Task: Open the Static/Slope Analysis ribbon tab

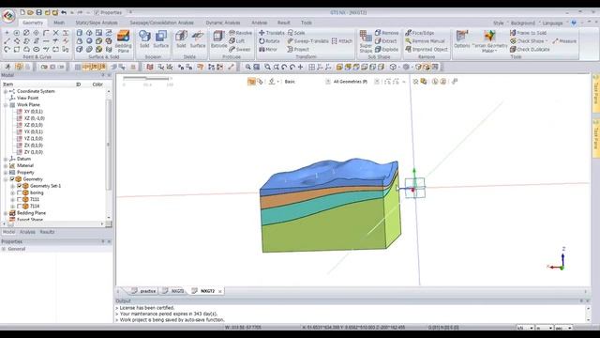Action: [x=97, y=23]
